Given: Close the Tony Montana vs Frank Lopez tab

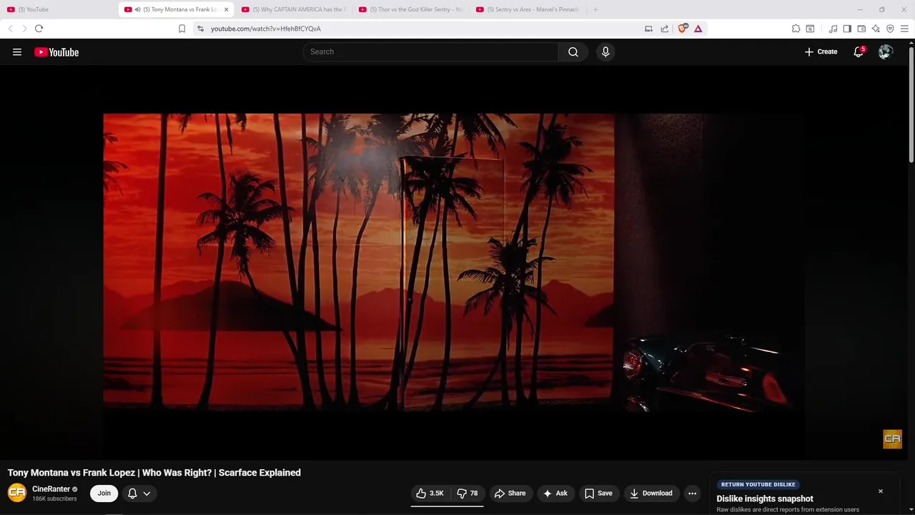Looking at the screenshot, I should (x=227, y=9).
